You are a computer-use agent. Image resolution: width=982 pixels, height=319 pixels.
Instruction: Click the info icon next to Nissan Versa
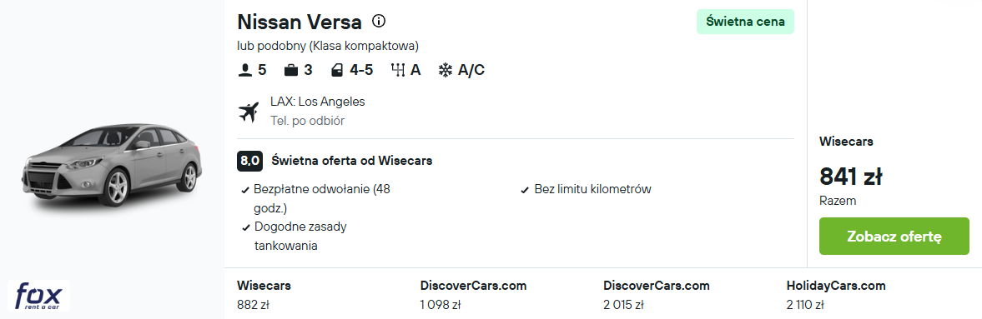point(378,22)
